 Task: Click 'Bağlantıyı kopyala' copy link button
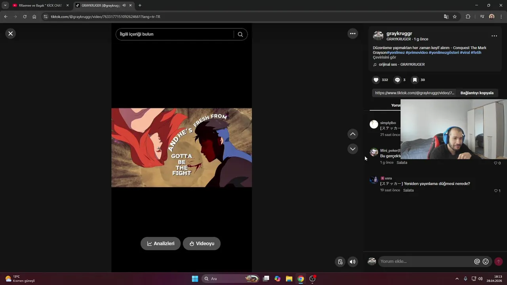pos(477,93)
